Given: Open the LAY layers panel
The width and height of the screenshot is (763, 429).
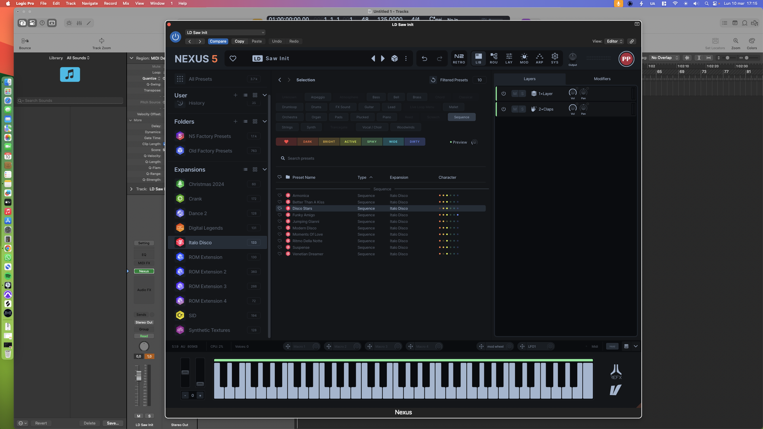Looking at the screenshot, I should [509, 58].
